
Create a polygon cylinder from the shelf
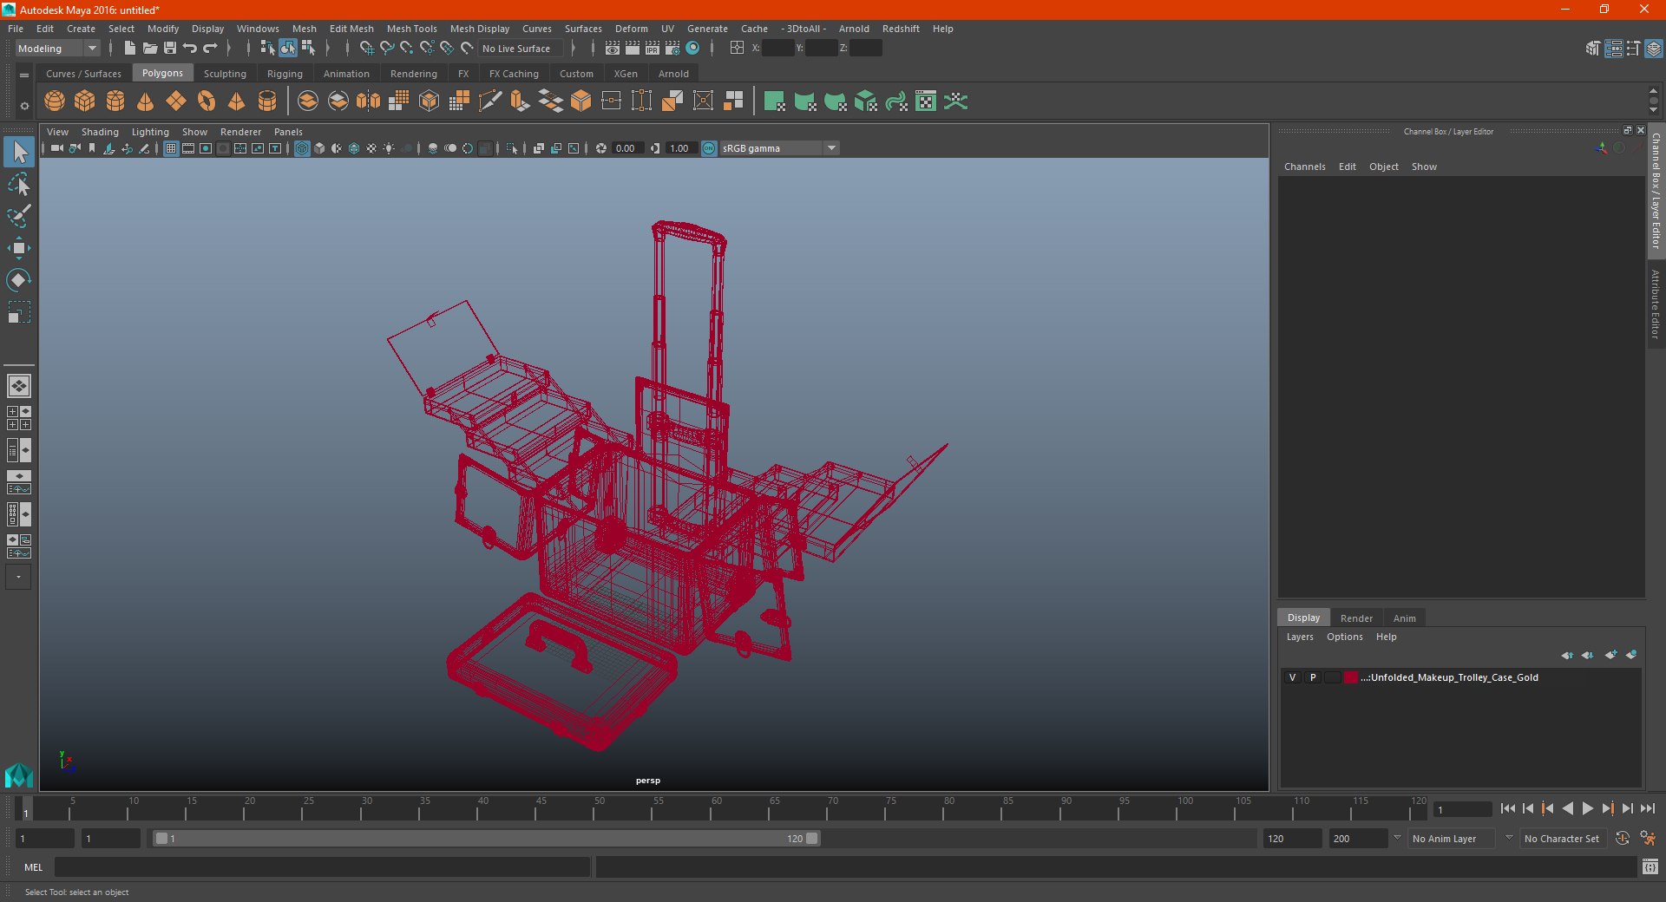click(x=115, y=101)
